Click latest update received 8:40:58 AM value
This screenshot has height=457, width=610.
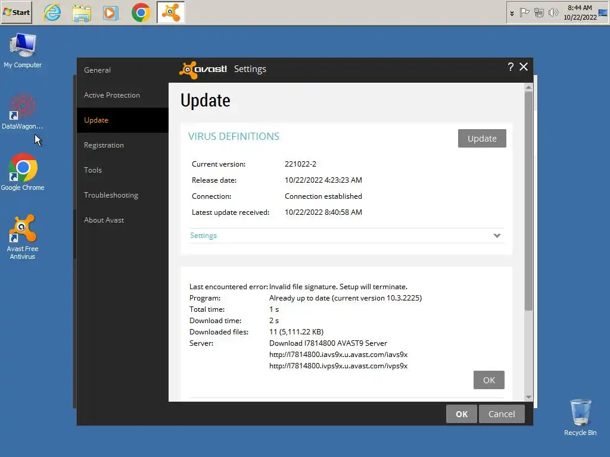click(x=323, y=212)
